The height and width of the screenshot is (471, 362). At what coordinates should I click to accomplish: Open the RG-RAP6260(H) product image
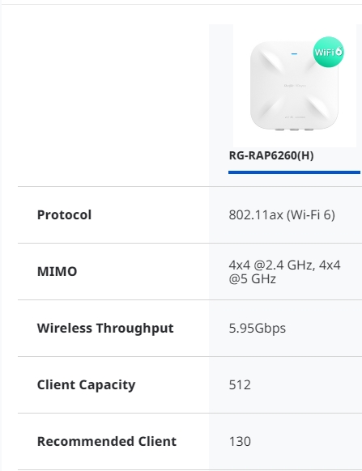click(295, 86)
